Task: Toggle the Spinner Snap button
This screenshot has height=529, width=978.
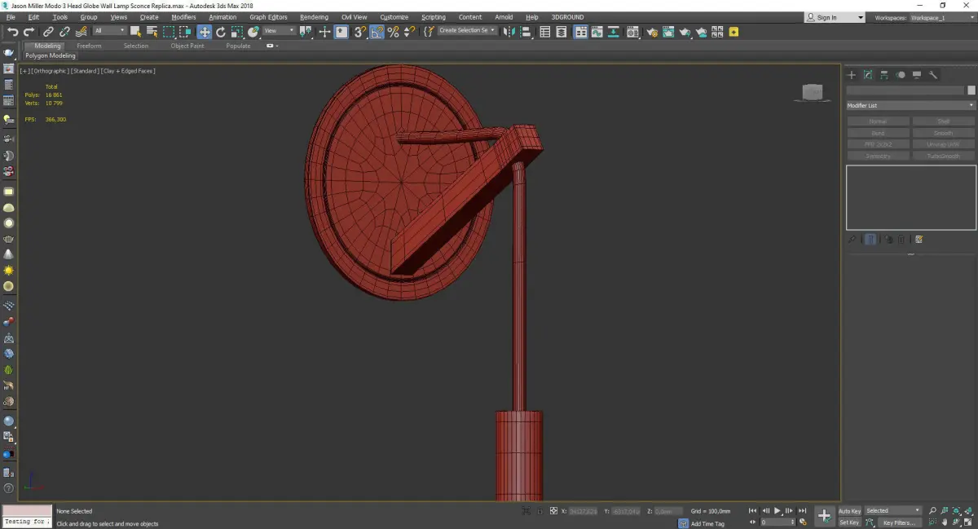Action: [409, 32]
